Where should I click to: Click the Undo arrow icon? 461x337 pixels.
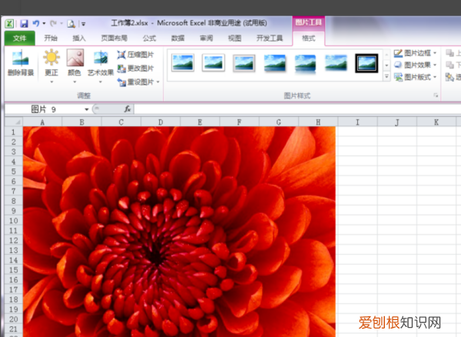click(x=36, y=23)
